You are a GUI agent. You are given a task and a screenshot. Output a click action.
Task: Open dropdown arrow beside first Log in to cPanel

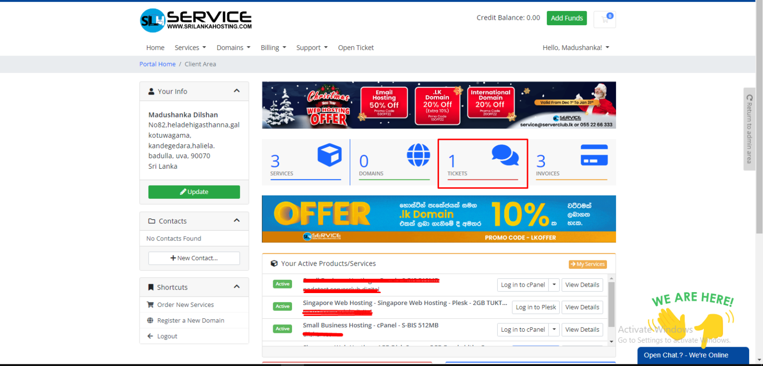pos(554,285)
